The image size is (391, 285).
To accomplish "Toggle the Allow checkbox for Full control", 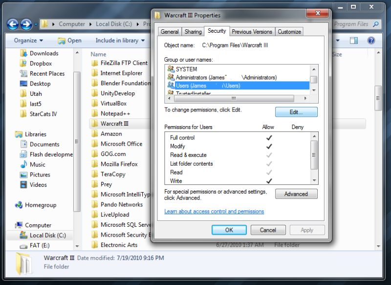I will pyautogui.click(x=268, y=138).
